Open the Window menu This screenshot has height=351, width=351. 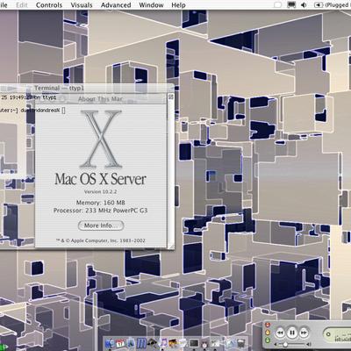(x=151, y=5)
